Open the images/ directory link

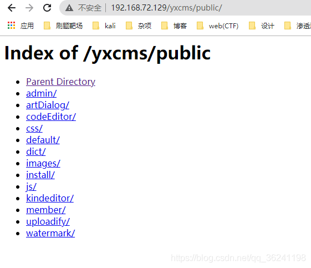pyautogui.click(x=43, y=164)
